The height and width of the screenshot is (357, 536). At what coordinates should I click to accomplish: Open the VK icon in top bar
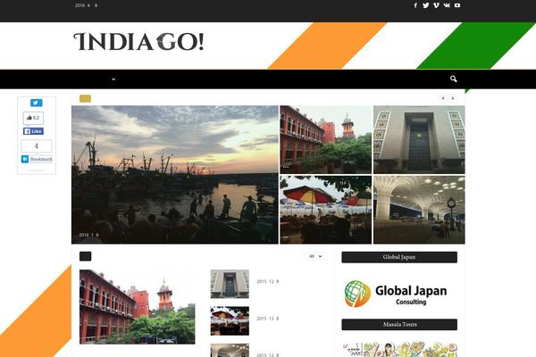pos(447,5)
